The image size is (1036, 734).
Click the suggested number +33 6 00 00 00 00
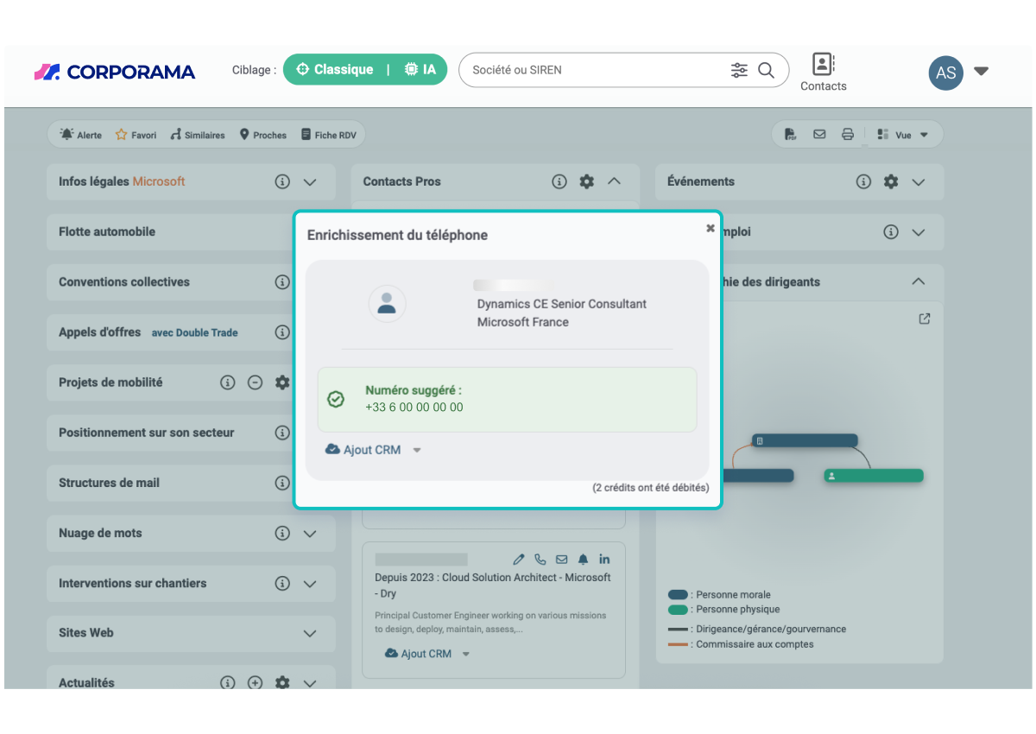tap(414, 408)
